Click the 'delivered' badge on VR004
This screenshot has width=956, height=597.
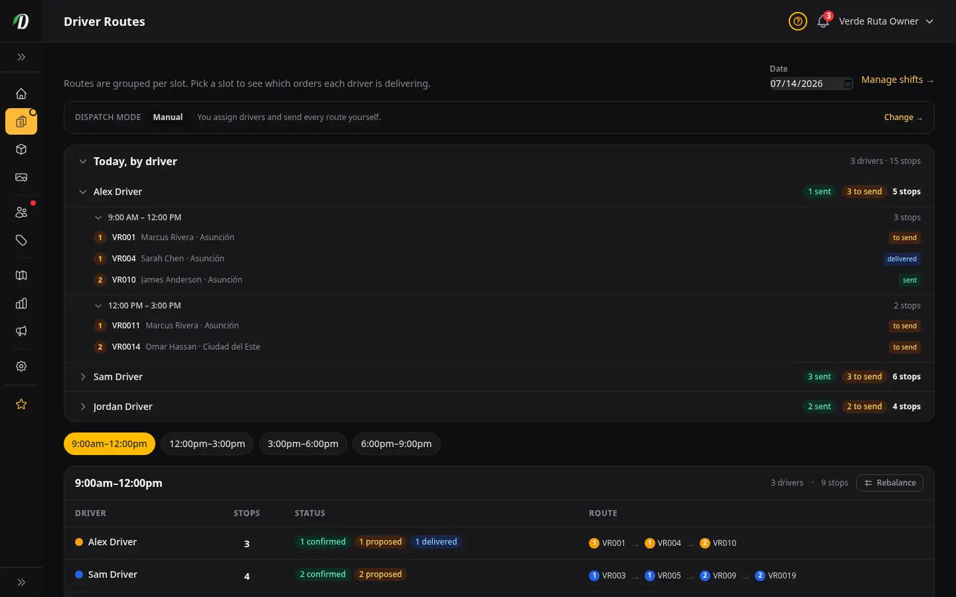click(902, 259)
